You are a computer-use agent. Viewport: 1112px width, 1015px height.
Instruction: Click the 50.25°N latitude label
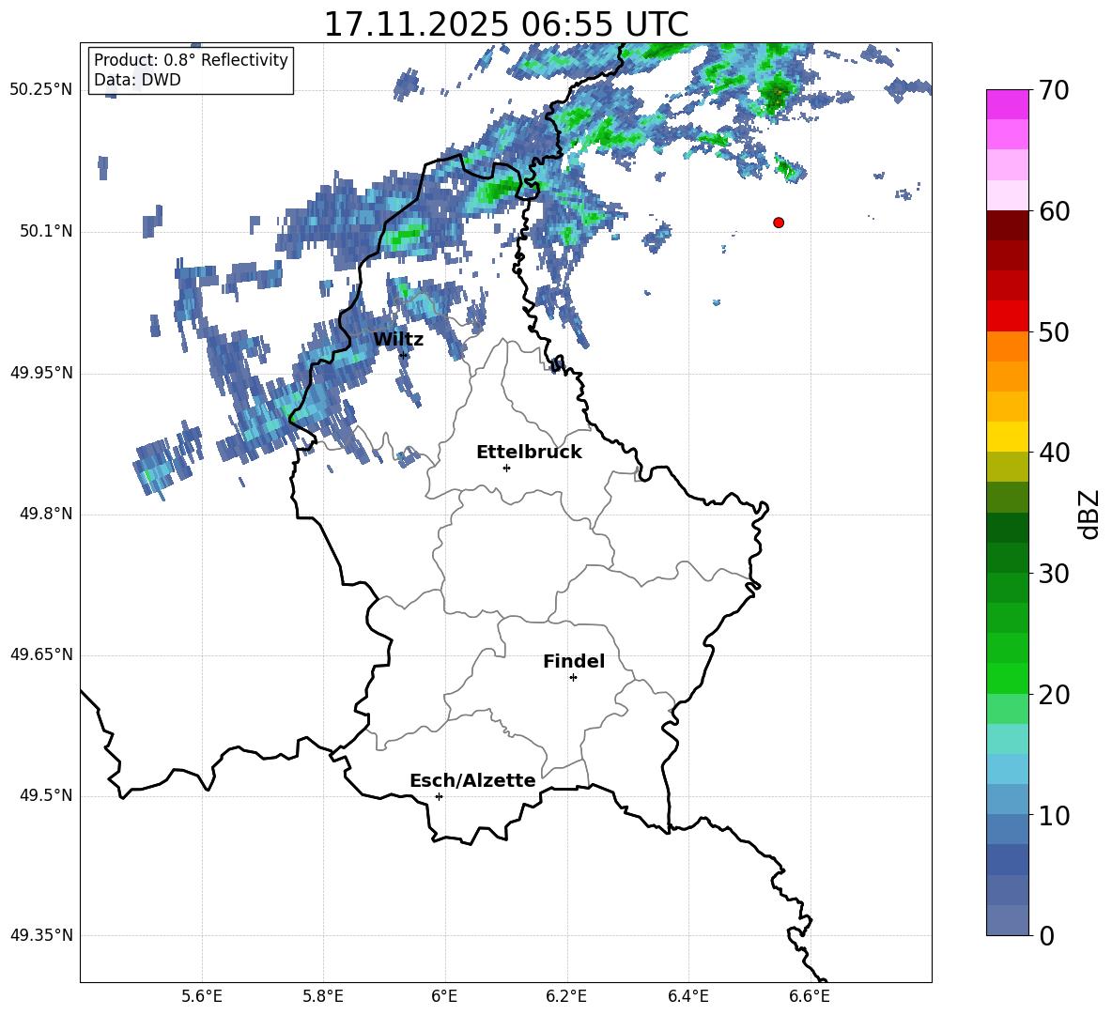[x=41, y=90]
